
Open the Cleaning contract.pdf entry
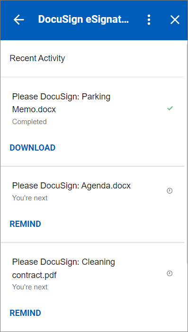pyautogui.click(x=63, y=269)
